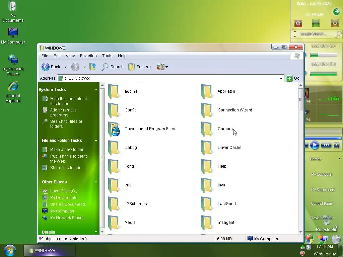Click Add or remove programs
This screenshot has height=257, width=343.
63,112
